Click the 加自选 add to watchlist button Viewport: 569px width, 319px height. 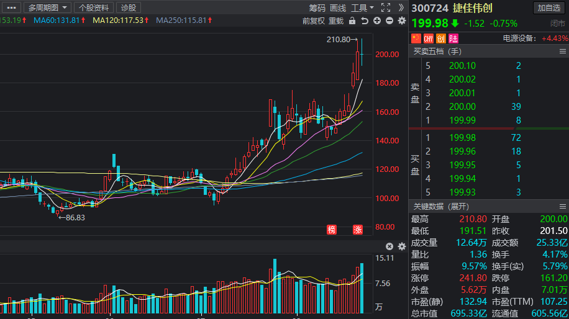tap(549, 7)
